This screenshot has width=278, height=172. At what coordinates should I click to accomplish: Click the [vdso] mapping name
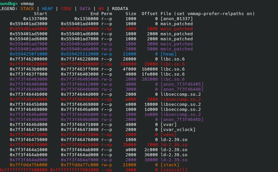coord(168,135)
